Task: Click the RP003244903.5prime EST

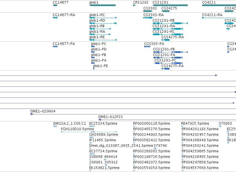Action: click(152, 135)
